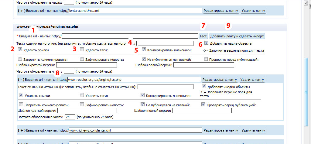Click "Удалить ленту" for www.ridnews.com feed

pos(253,130)
